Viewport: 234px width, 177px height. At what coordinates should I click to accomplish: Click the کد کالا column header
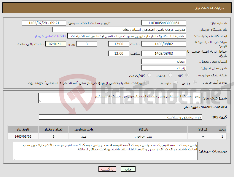click(x=203, y=129)
